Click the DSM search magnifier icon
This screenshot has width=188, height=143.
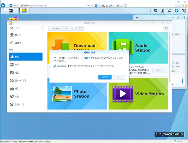click(169, 11)
